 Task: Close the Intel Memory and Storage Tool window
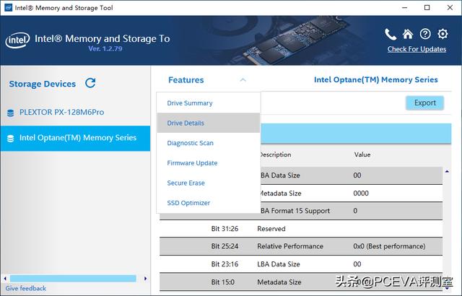pos(450,8)
